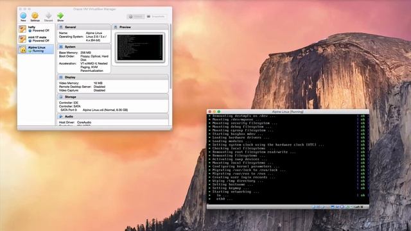Click the Name value Alpine Linux in General
Viewport: 411px width, 231px height.
point(94,33)
